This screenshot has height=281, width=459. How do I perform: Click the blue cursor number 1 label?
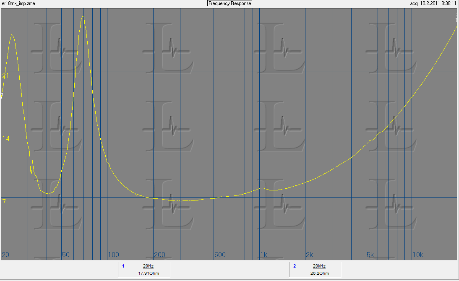tap(123, 266)
